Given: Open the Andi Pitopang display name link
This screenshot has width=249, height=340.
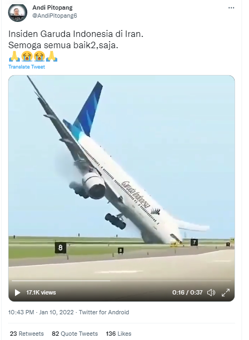Looking at the screenshot, I should tap(52, 7).
